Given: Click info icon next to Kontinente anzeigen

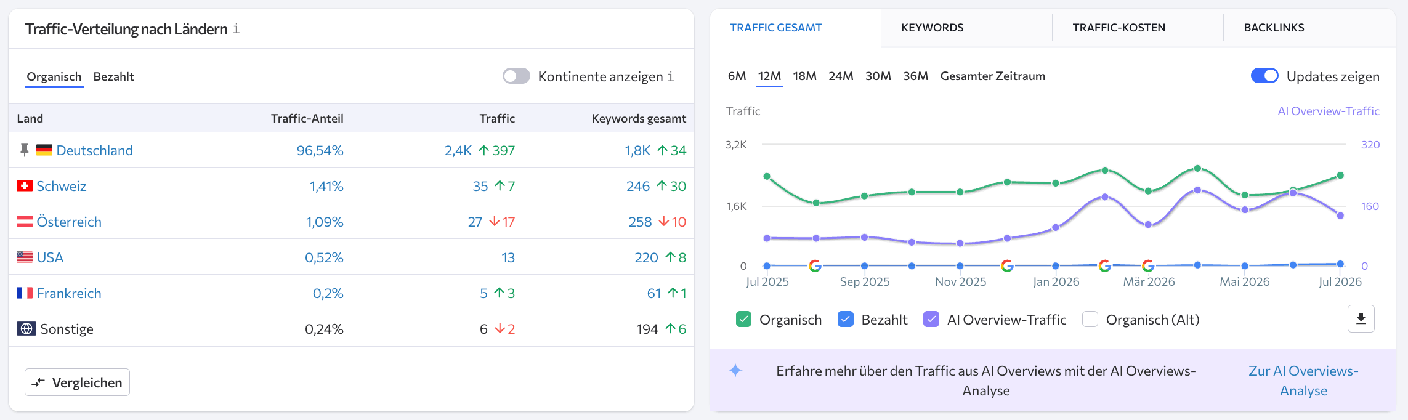Looking at the screenshot, I should pyautogui.click(x=671, y=76).
